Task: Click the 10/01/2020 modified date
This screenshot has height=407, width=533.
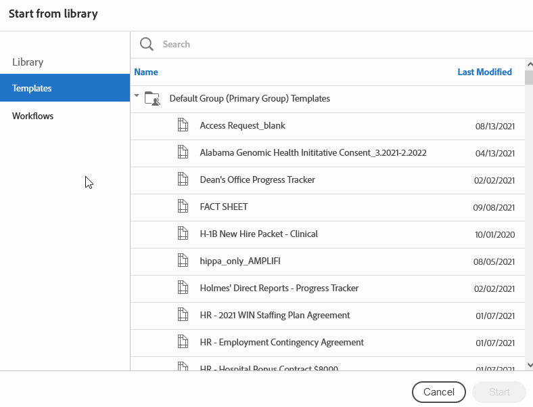Action: point(495,235)
